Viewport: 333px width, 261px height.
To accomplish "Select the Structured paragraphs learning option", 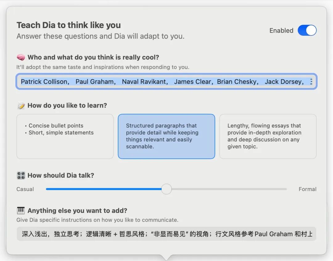I will 166,136.
